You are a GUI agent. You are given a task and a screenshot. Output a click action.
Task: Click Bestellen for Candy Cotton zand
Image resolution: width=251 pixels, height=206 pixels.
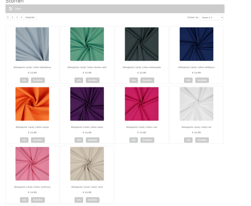92,200
